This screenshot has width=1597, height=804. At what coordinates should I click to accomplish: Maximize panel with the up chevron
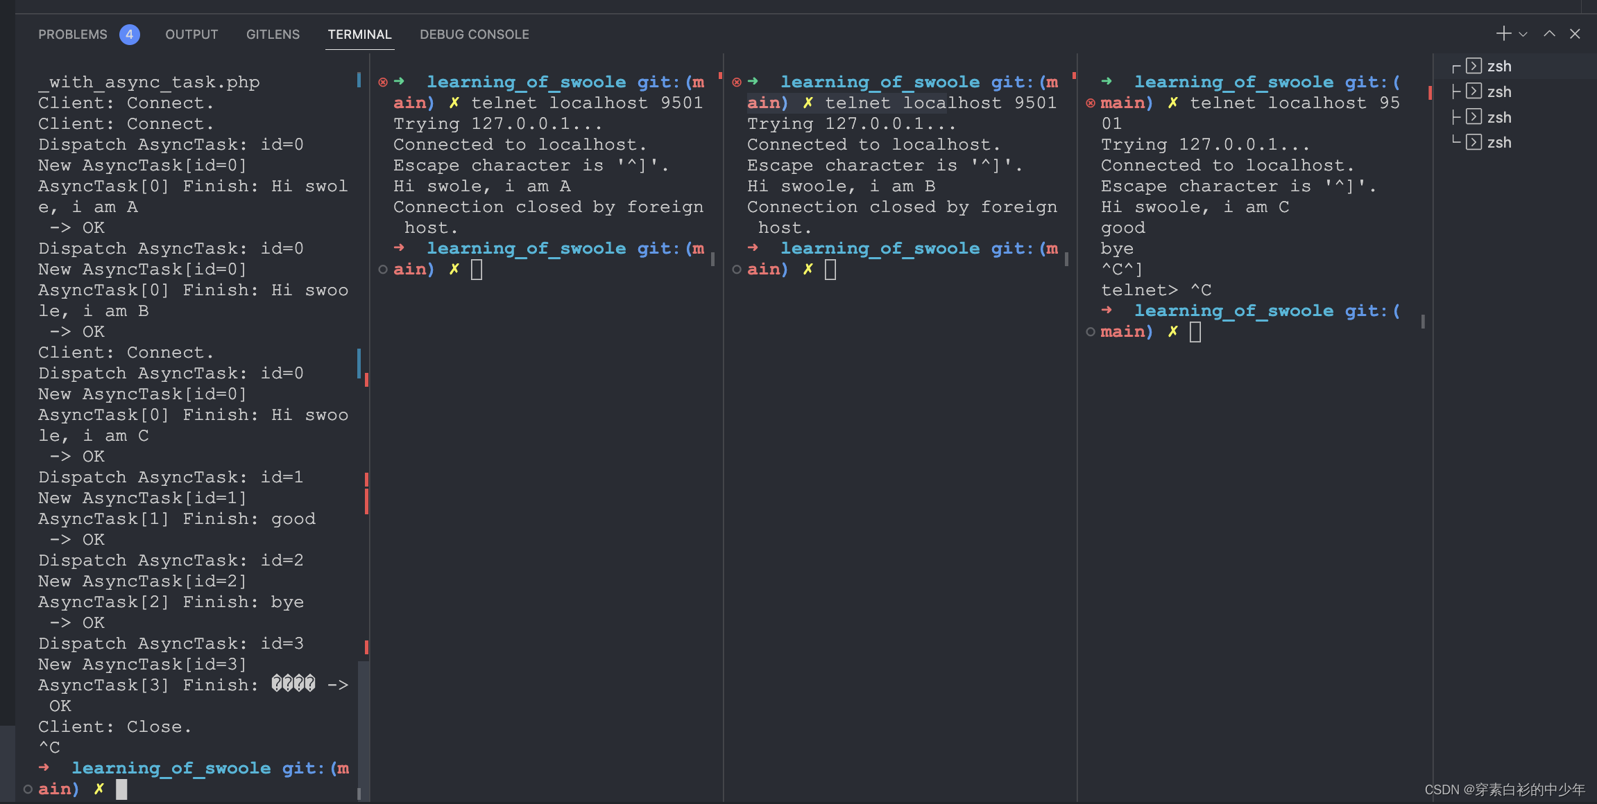(1549, 34)
